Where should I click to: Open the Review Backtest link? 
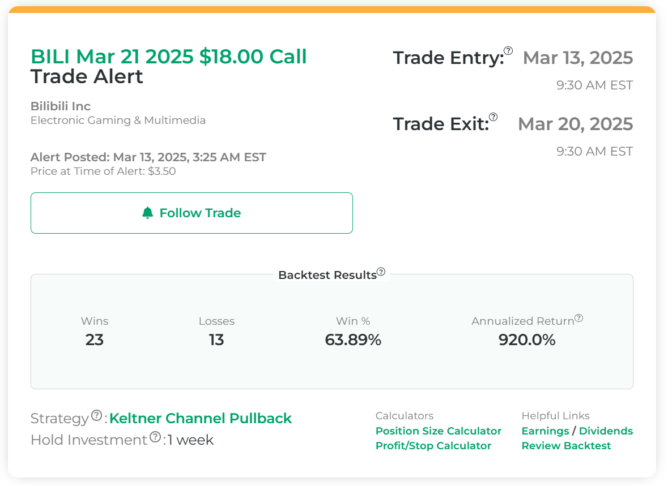click(x=566, y=446)
